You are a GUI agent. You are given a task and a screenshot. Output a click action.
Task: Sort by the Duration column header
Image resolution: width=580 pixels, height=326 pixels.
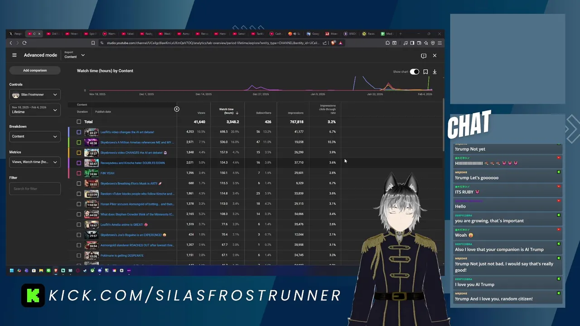(x=82, y=112)
